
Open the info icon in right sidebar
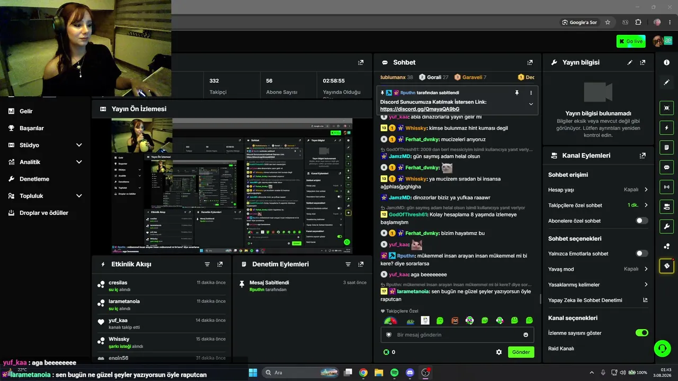click(x=666, y=62)
